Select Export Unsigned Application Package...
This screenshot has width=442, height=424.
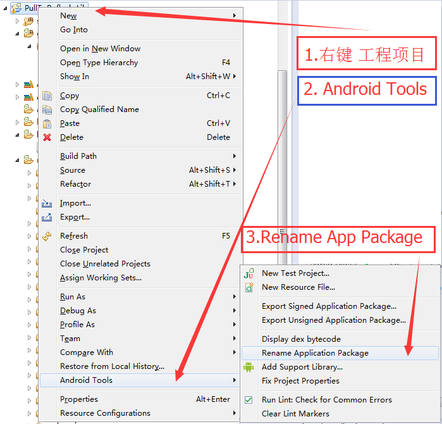pos(340,320)
